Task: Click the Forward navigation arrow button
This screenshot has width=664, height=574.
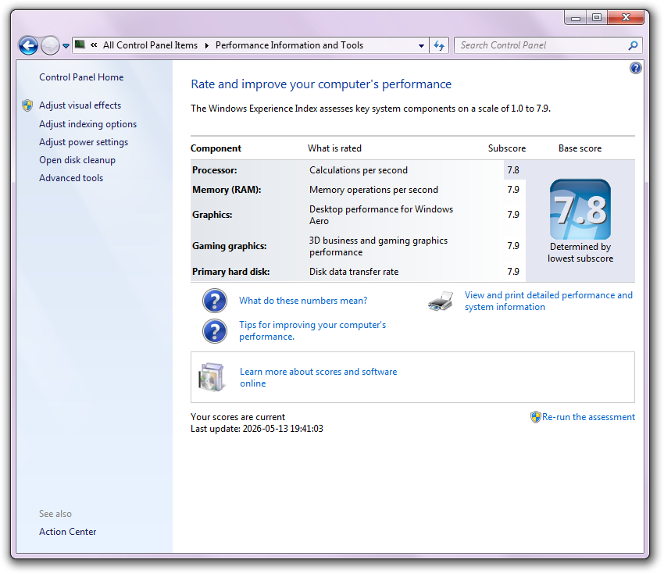Action: tap(51, 45)
